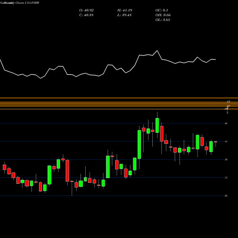Click the 26 price axis label

226,196
